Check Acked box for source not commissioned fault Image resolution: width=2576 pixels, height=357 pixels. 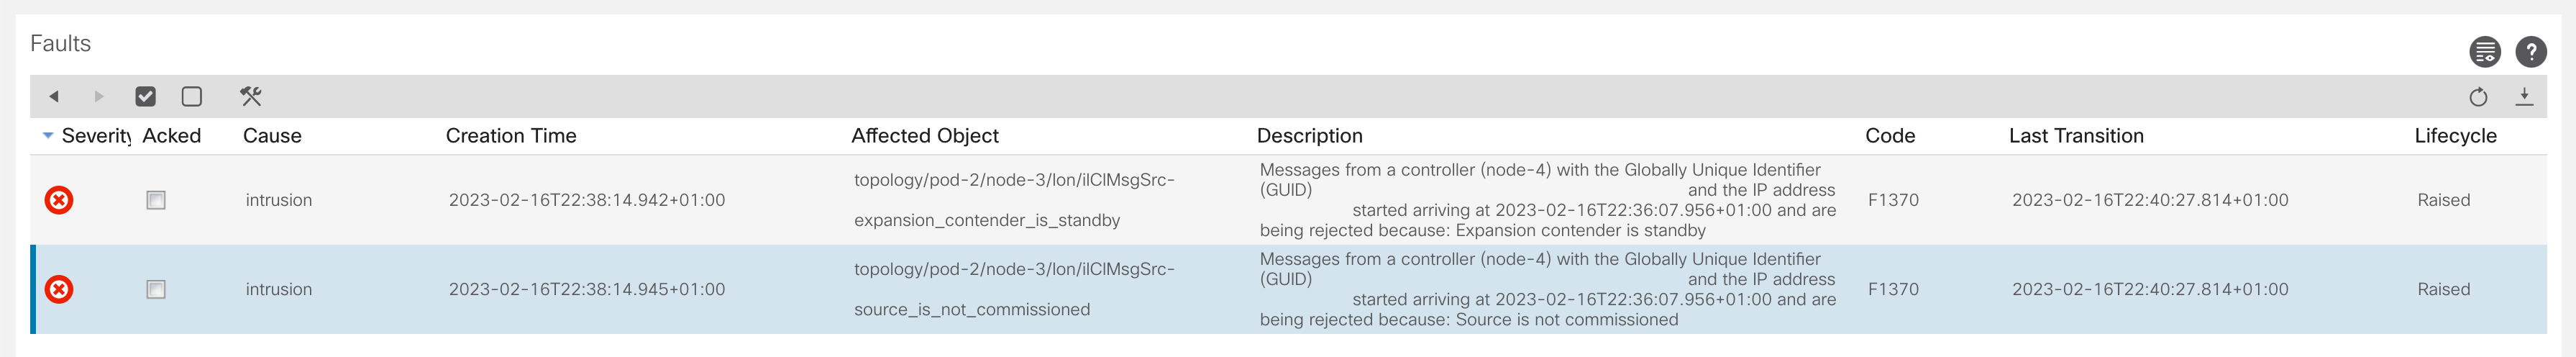click(x=156, y=290)
